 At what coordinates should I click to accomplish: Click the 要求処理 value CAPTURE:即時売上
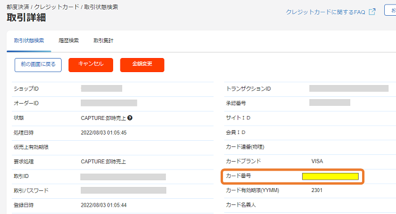[x=104, y=162]
